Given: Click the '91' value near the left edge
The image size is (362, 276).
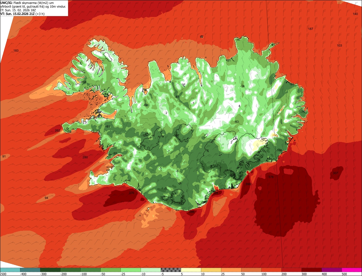Looking at the screenshot, I should point(4,156).
